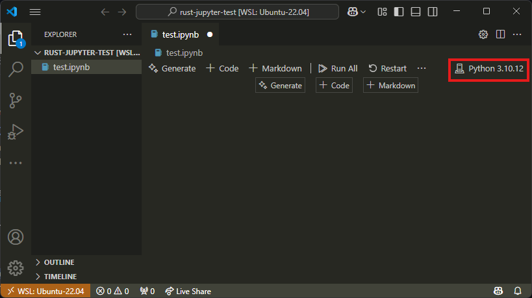Click the VS Code logo icon
This screenshot has height=298, width=532.
12,12
